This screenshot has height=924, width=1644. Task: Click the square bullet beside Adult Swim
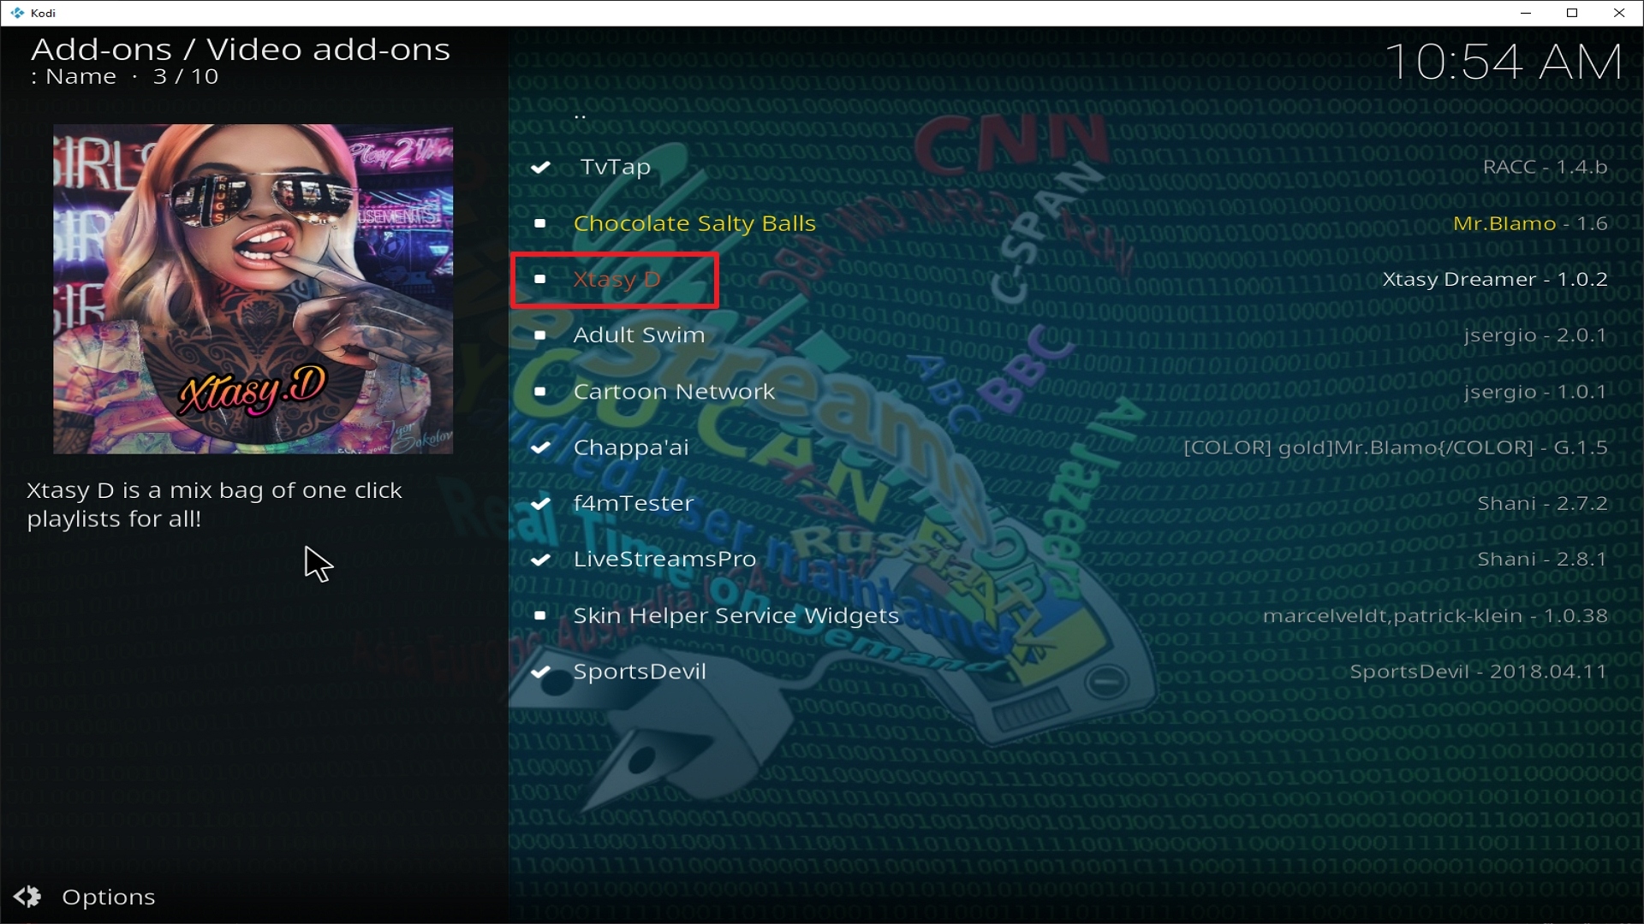click(540, 335)
